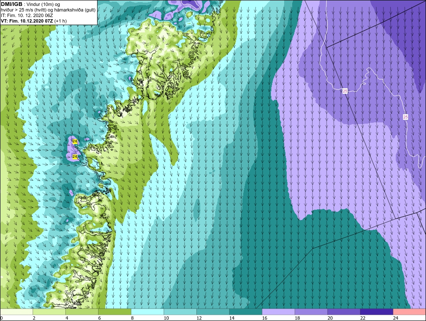The image size is (426, 321).
Task: Click the legend scale number 20
Action: coord(330,318)
